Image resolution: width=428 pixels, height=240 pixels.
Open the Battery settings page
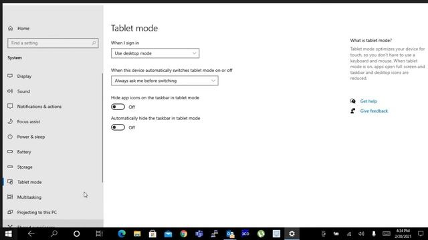[24, 152]
